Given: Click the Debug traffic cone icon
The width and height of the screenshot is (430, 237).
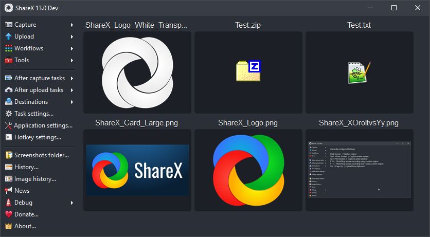Looking at the screenshot, I should tap(8, 203).
